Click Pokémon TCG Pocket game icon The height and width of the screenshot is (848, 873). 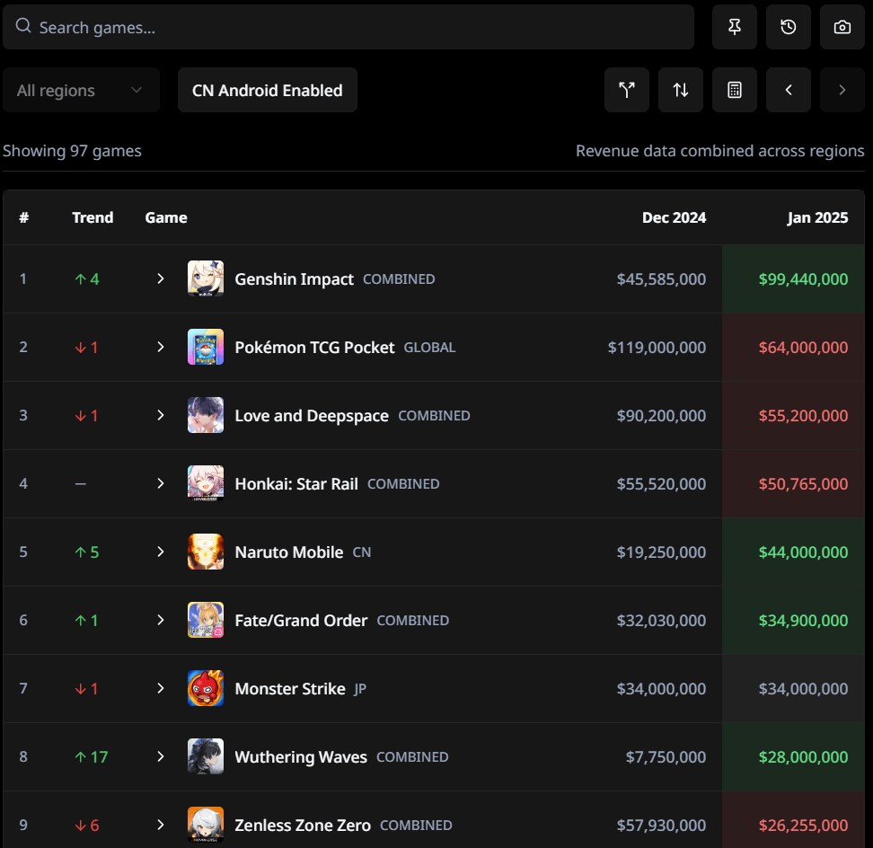point(206,347)
